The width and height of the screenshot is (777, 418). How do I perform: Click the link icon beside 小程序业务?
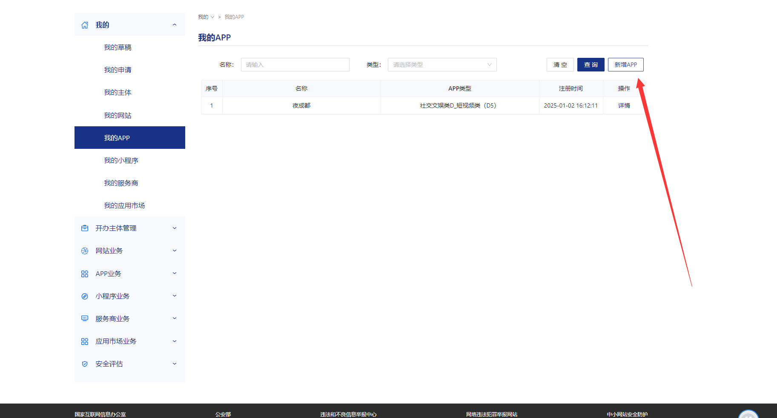click(x=85, y=296)
